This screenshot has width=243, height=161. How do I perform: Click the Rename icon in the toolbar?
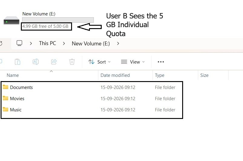(x=36, y=62)
